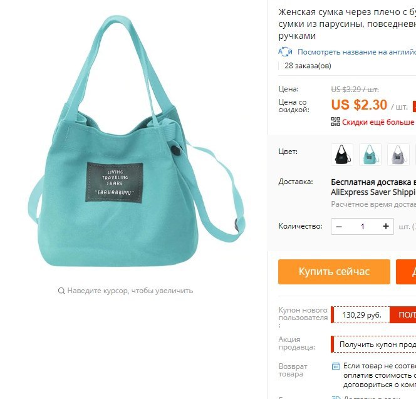This screenshot has width=416, height=399.
Task: Click the QR code icon next to discounts
Action: (x=335, y=122)
